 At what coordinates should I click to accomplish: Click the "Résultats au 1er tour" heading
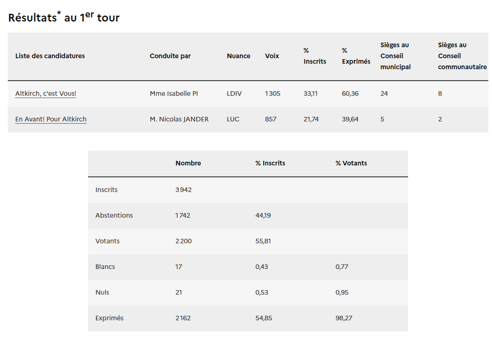64,17
